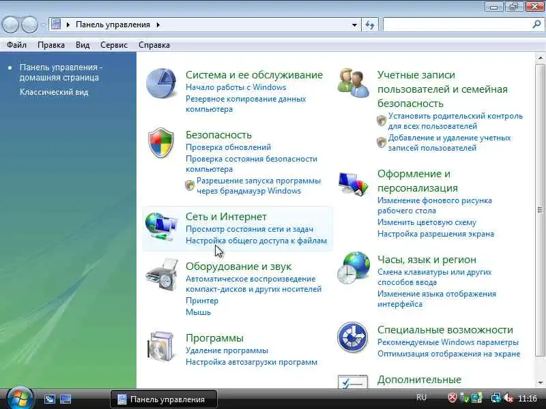Open Настройка автозагрузки программ link
Screen dimensions: 546x409
point(251,362)
